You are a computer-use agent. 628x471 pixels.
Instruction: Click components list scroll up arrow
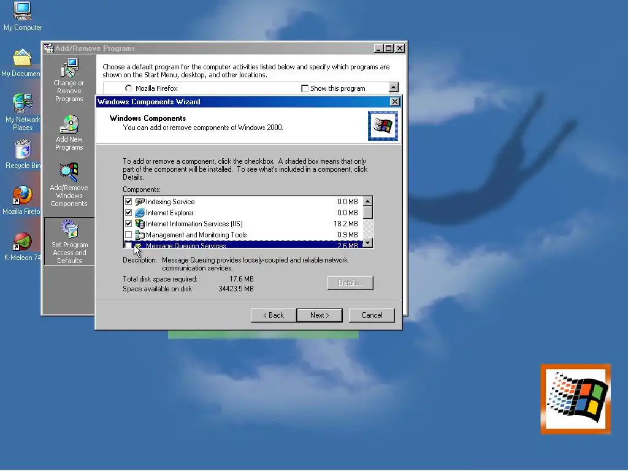click(x=368, y=201)
